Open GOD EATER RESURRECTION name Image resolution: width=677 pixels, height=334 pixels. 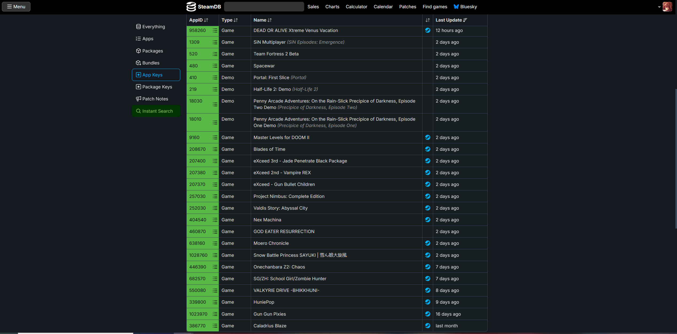(284, 231)
